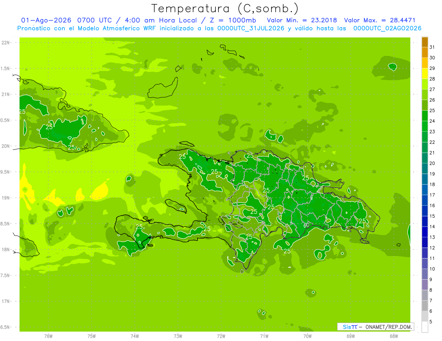Viewport: 442px width, 341px height.
Task: Click the 17N latitude axis label
Action: point(6,301)
